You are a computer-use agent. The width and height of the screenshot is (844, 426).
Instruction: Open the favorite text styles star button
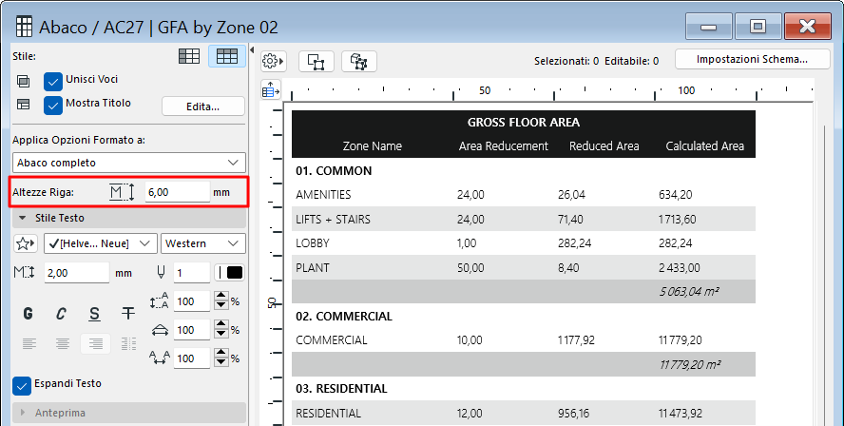coord(26,244)
